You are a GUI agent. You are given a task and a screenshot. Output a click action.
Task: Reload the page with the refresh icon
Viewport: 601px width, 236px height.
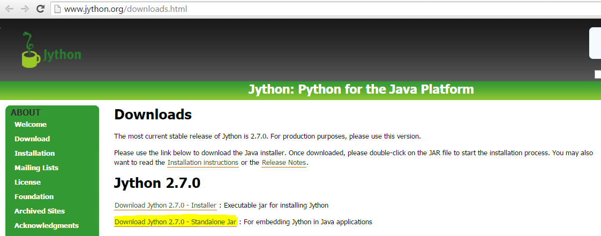[x=40, y=9]
